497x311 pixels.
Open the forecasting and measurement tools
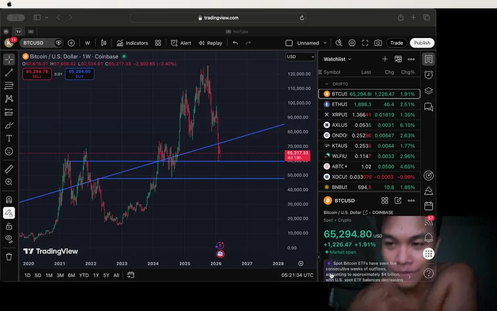point(9,112)
